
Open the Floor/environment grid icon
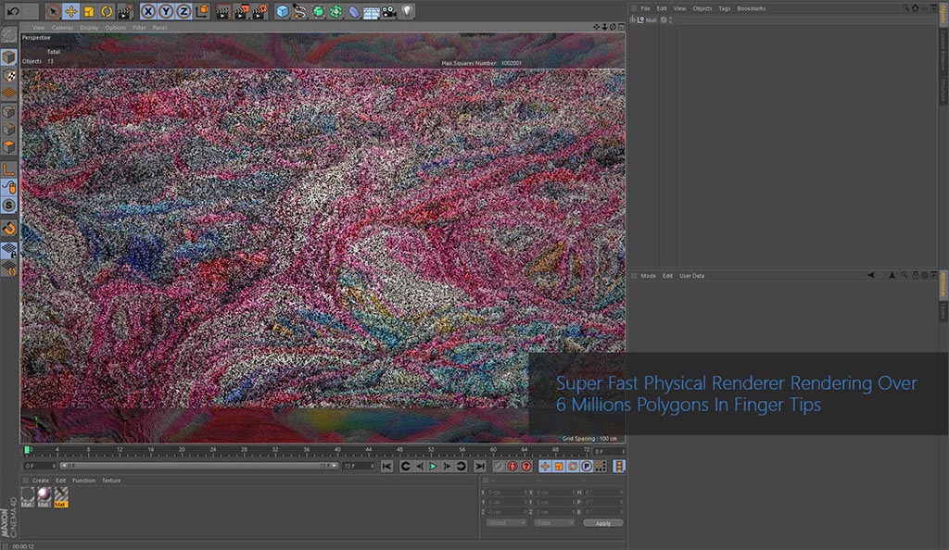pyautogui.click(x=371, y=12)
